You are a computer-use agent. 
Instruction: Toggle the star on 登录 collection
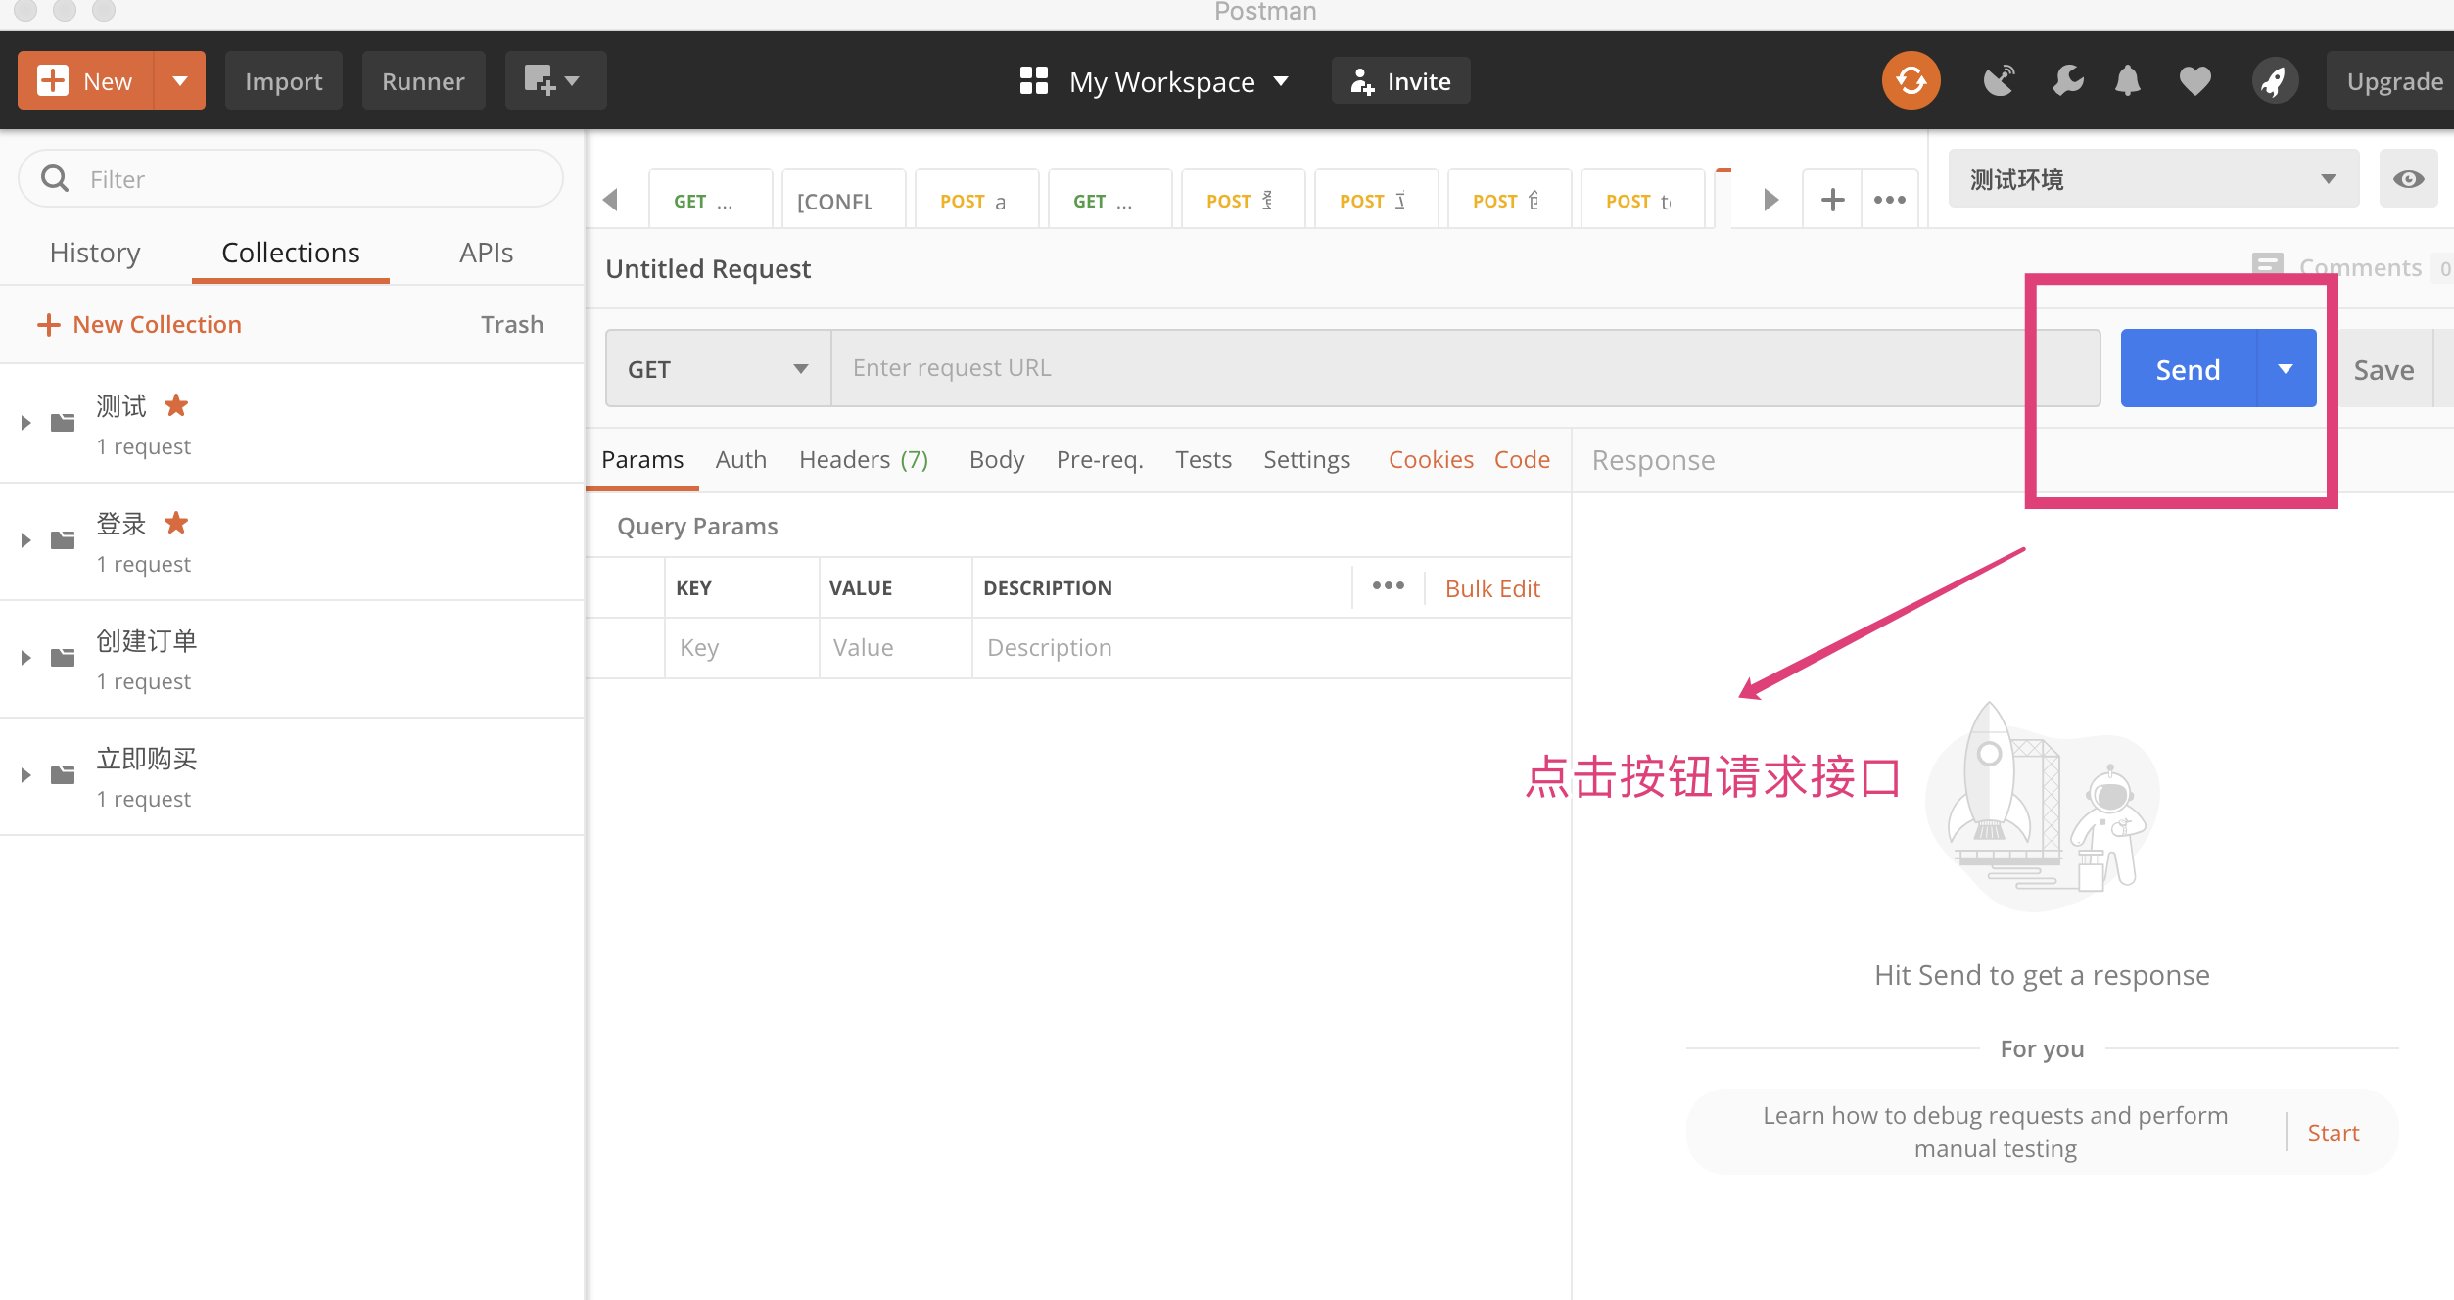click(x=176, y=523)
